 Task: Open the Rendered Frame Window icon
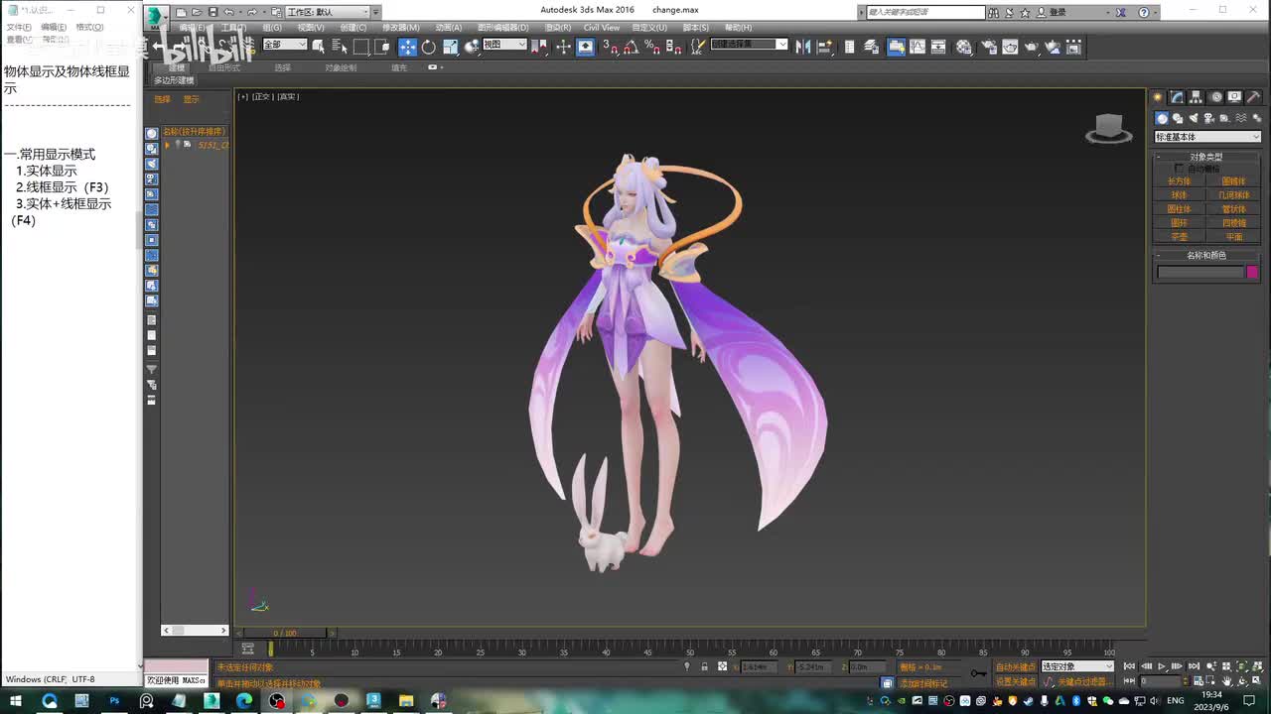click(x=1010, y=47)
